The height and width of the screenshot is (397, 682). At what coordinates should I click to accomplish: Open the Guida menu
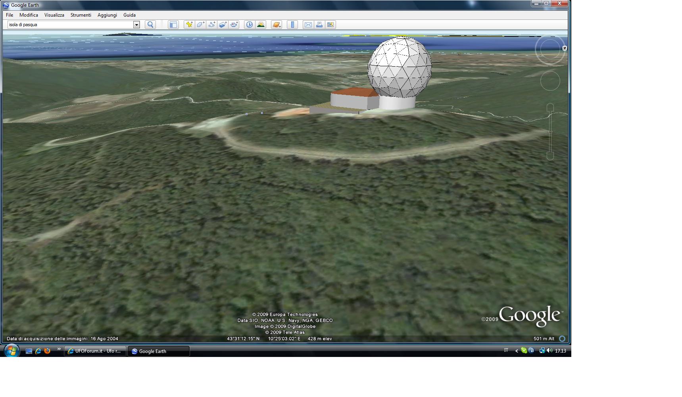pyautogui.click(x=129, y=15)
